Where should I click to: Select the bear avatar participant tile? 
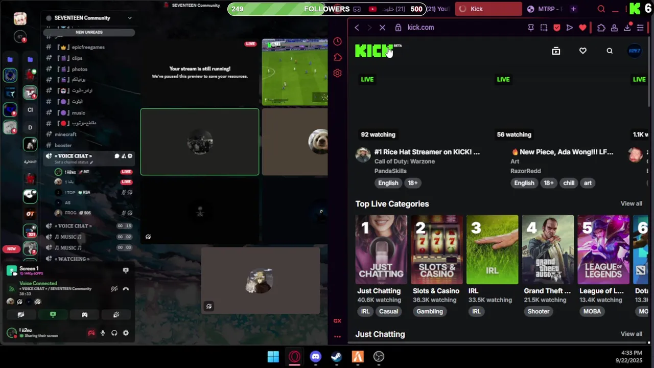tap(295, 142)
